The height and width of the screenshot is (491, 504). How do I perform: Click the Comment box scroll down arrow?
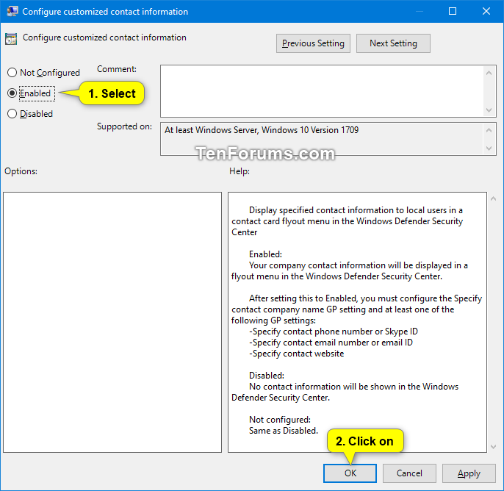[489, 110]
